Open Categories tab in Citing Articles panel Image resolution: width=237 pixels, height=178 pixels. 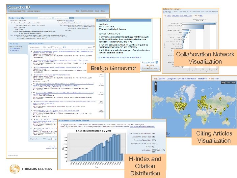click(x=172, y=79)
